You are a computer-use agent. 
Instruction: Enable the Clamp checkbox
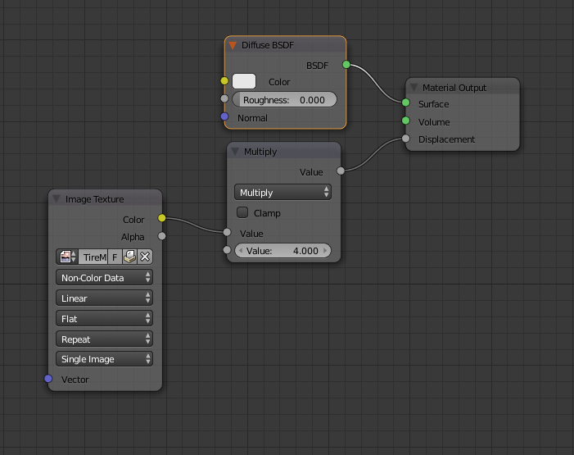click(242, 212)
